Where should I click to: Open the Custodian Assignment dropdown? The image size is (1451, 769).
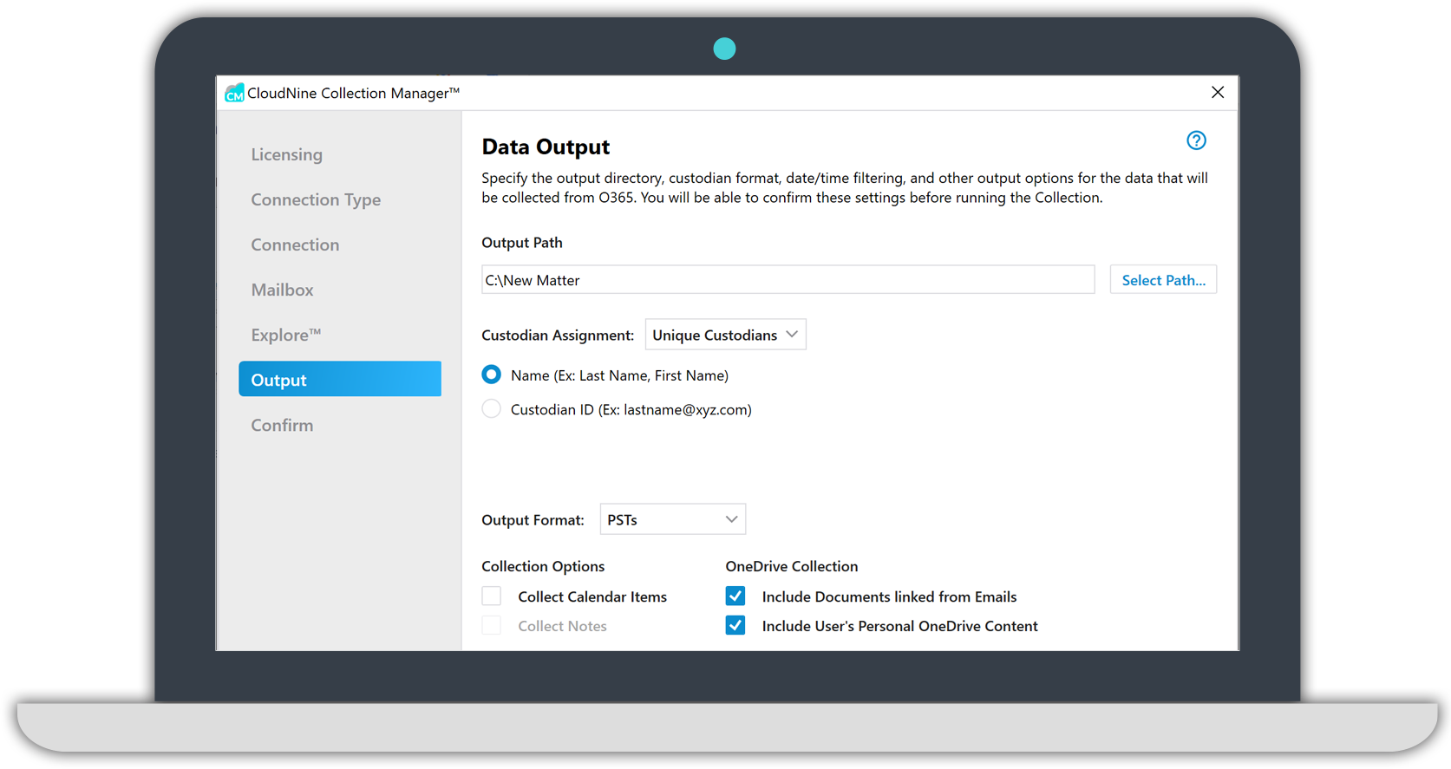pyautogui.click(x=725, y=335)
